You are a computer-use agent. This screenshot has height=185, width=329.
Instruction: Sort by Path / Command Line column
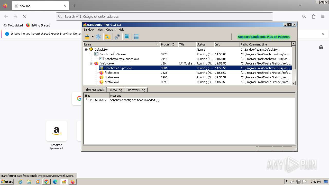(x=266, y=44)
